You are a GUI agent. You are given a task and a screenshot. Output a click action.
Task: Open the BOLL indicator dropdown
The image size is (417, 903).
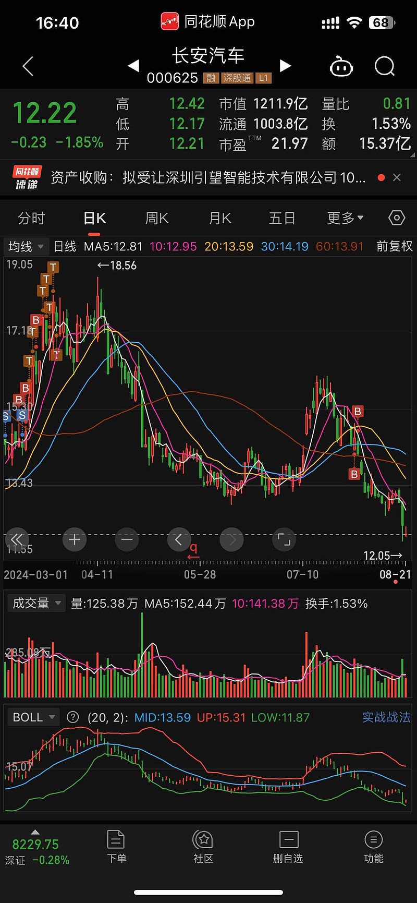33,717
